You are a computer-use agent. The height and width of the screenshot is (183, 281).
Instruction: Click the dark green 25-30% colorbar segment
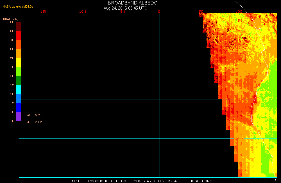tap(18, 80)
